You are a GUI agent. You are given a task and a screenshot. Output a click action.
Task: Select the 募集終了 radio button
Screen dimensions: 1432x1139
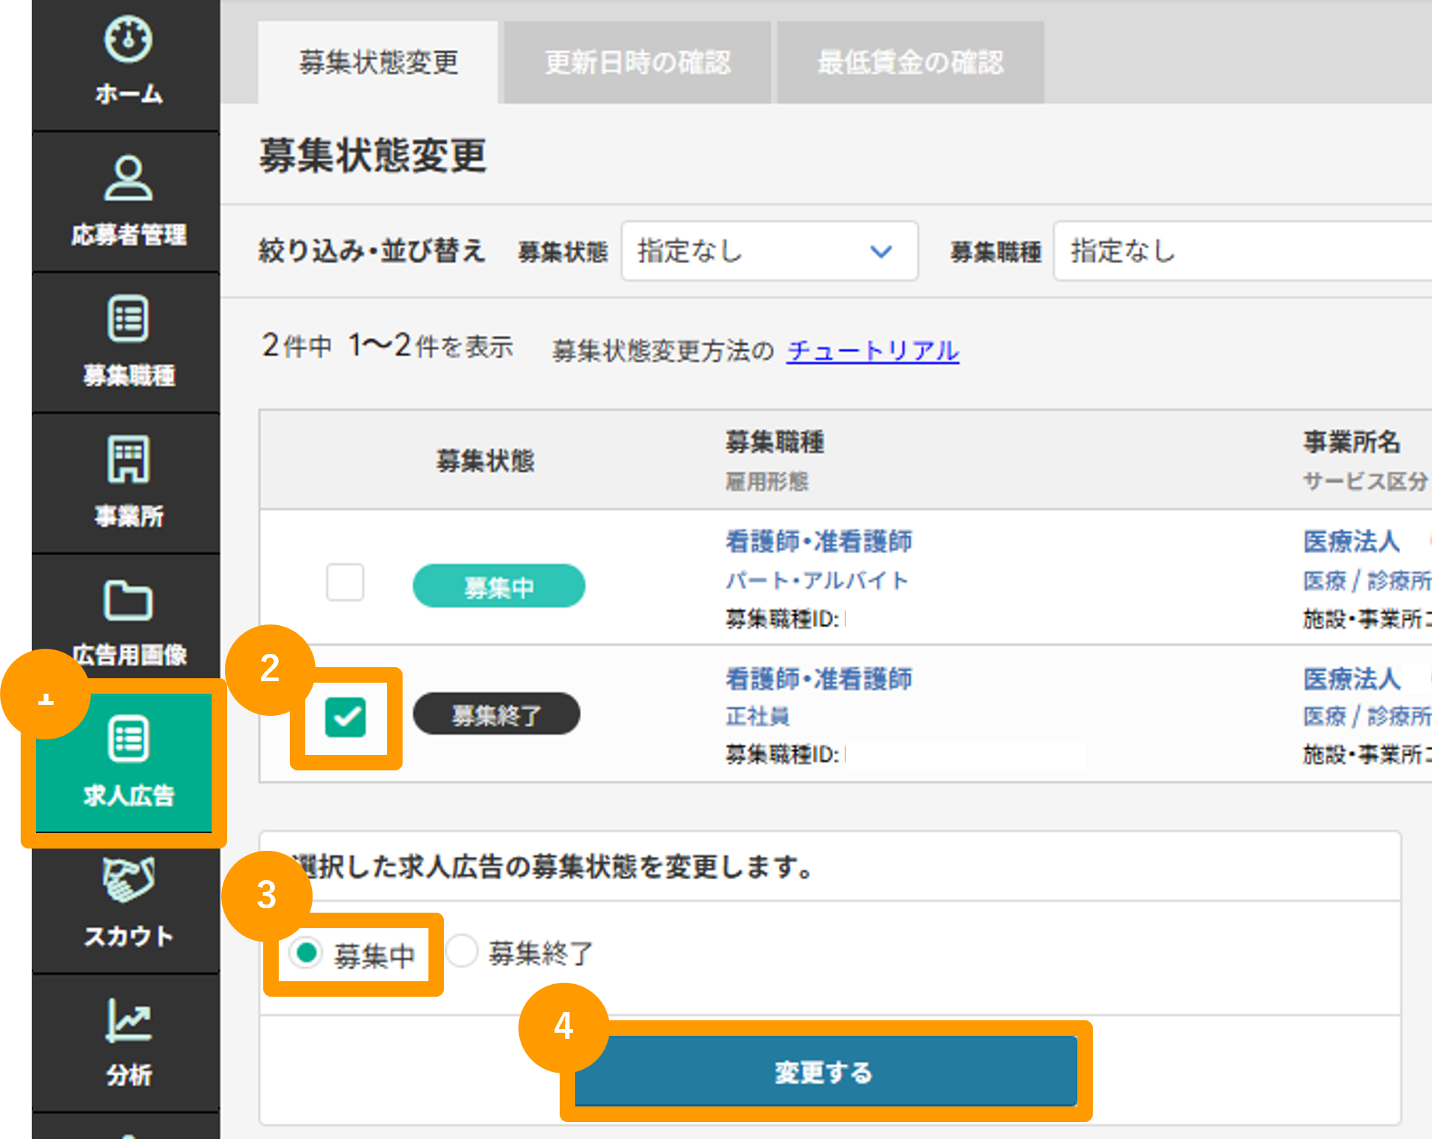[463, 952]
